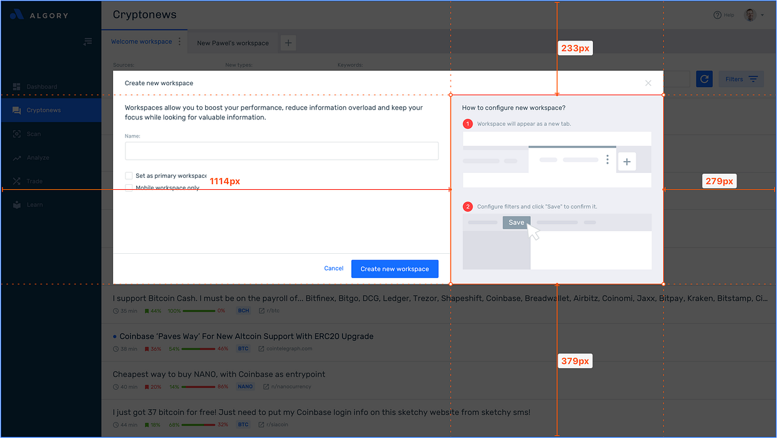Click the blue refresh news button

coord(704,79)
